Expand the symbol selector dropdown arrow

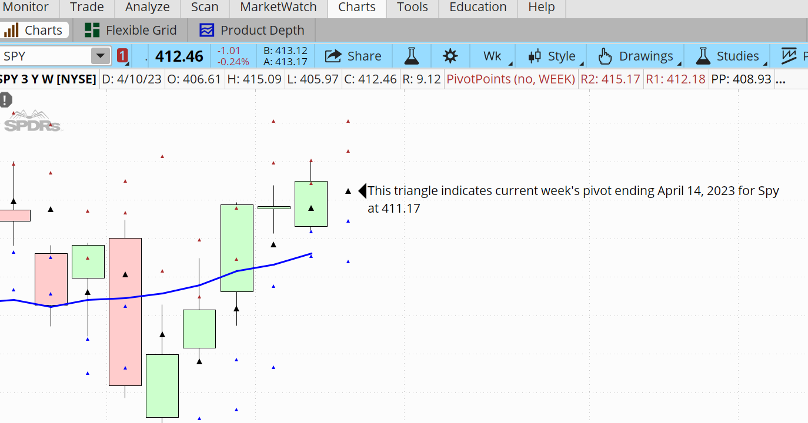click(x=101, y=56)
